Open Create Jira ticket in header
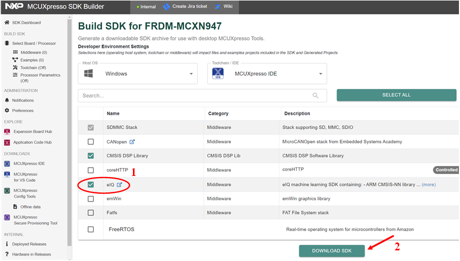 (185, 6)
